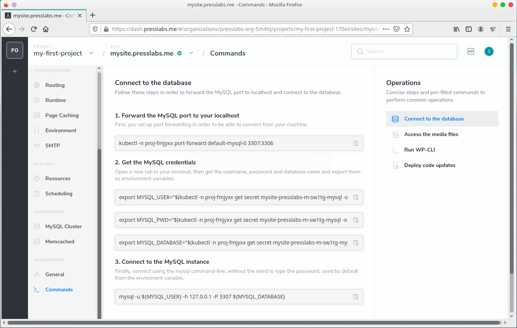
Task: Click the PO organization avatar
Action: 15,50
